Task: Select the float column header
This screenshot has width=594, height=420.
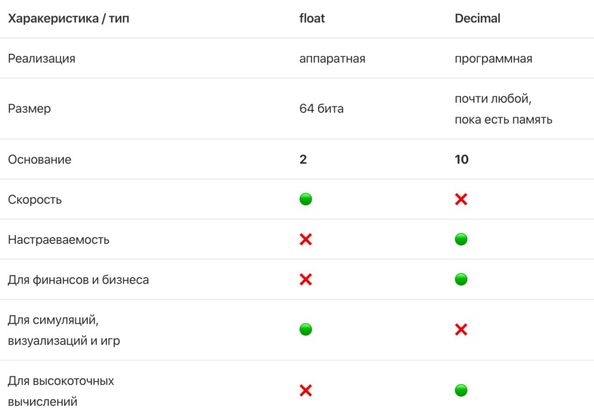Action: tap(312, 18)
